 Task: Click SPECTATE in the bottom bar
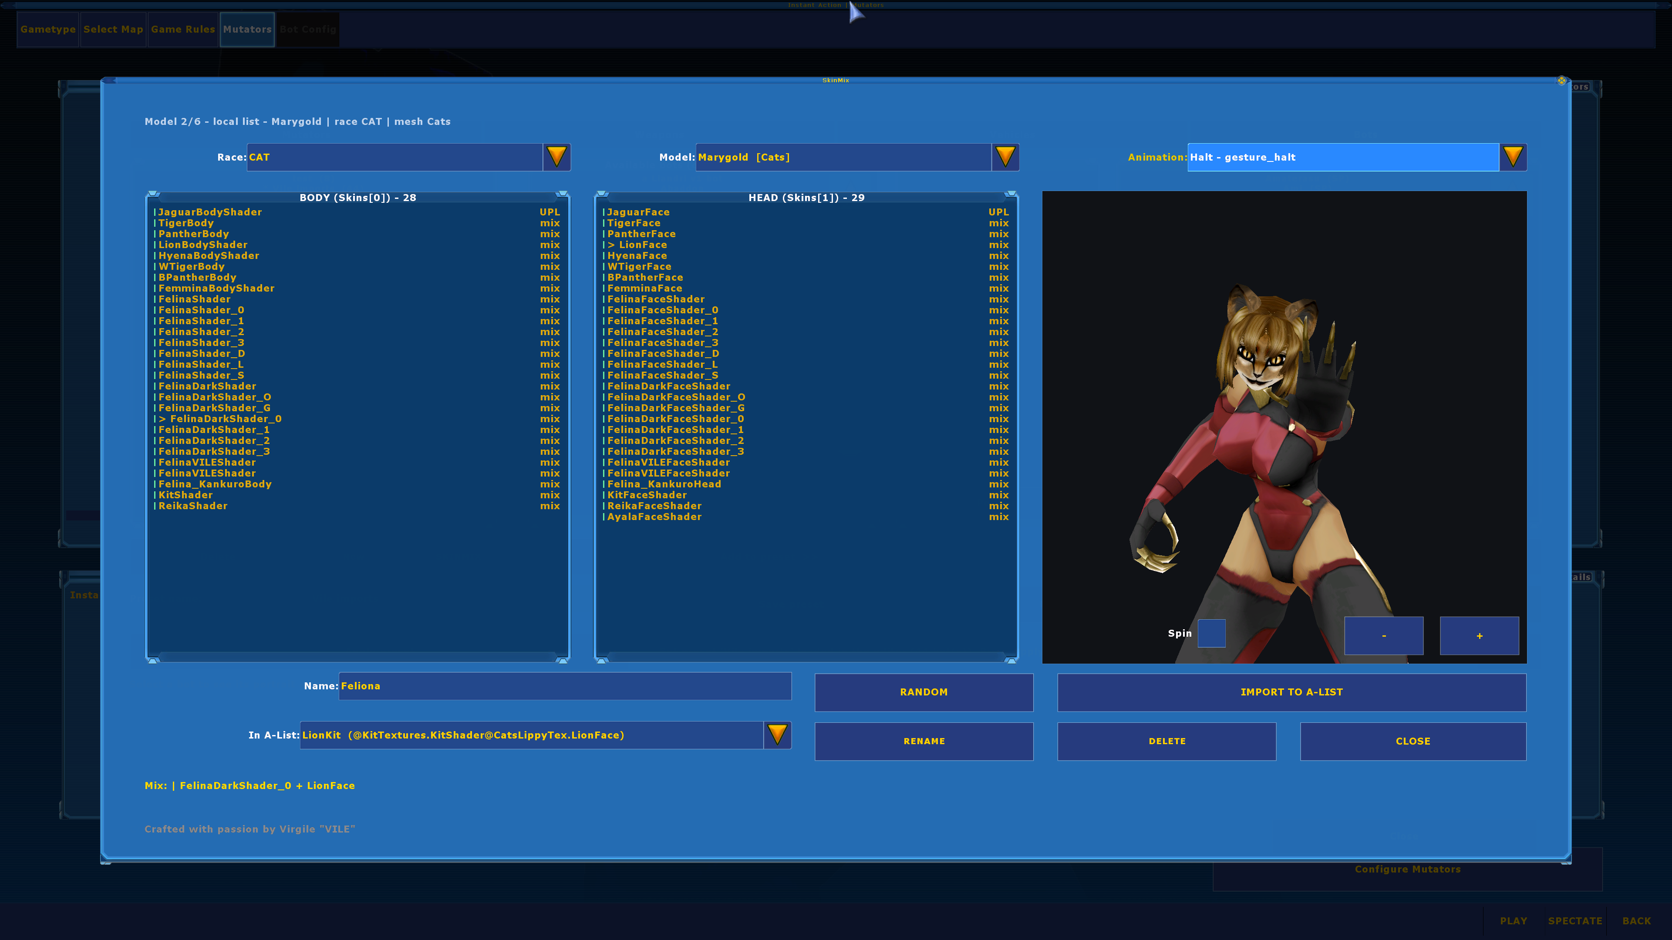1574,920
